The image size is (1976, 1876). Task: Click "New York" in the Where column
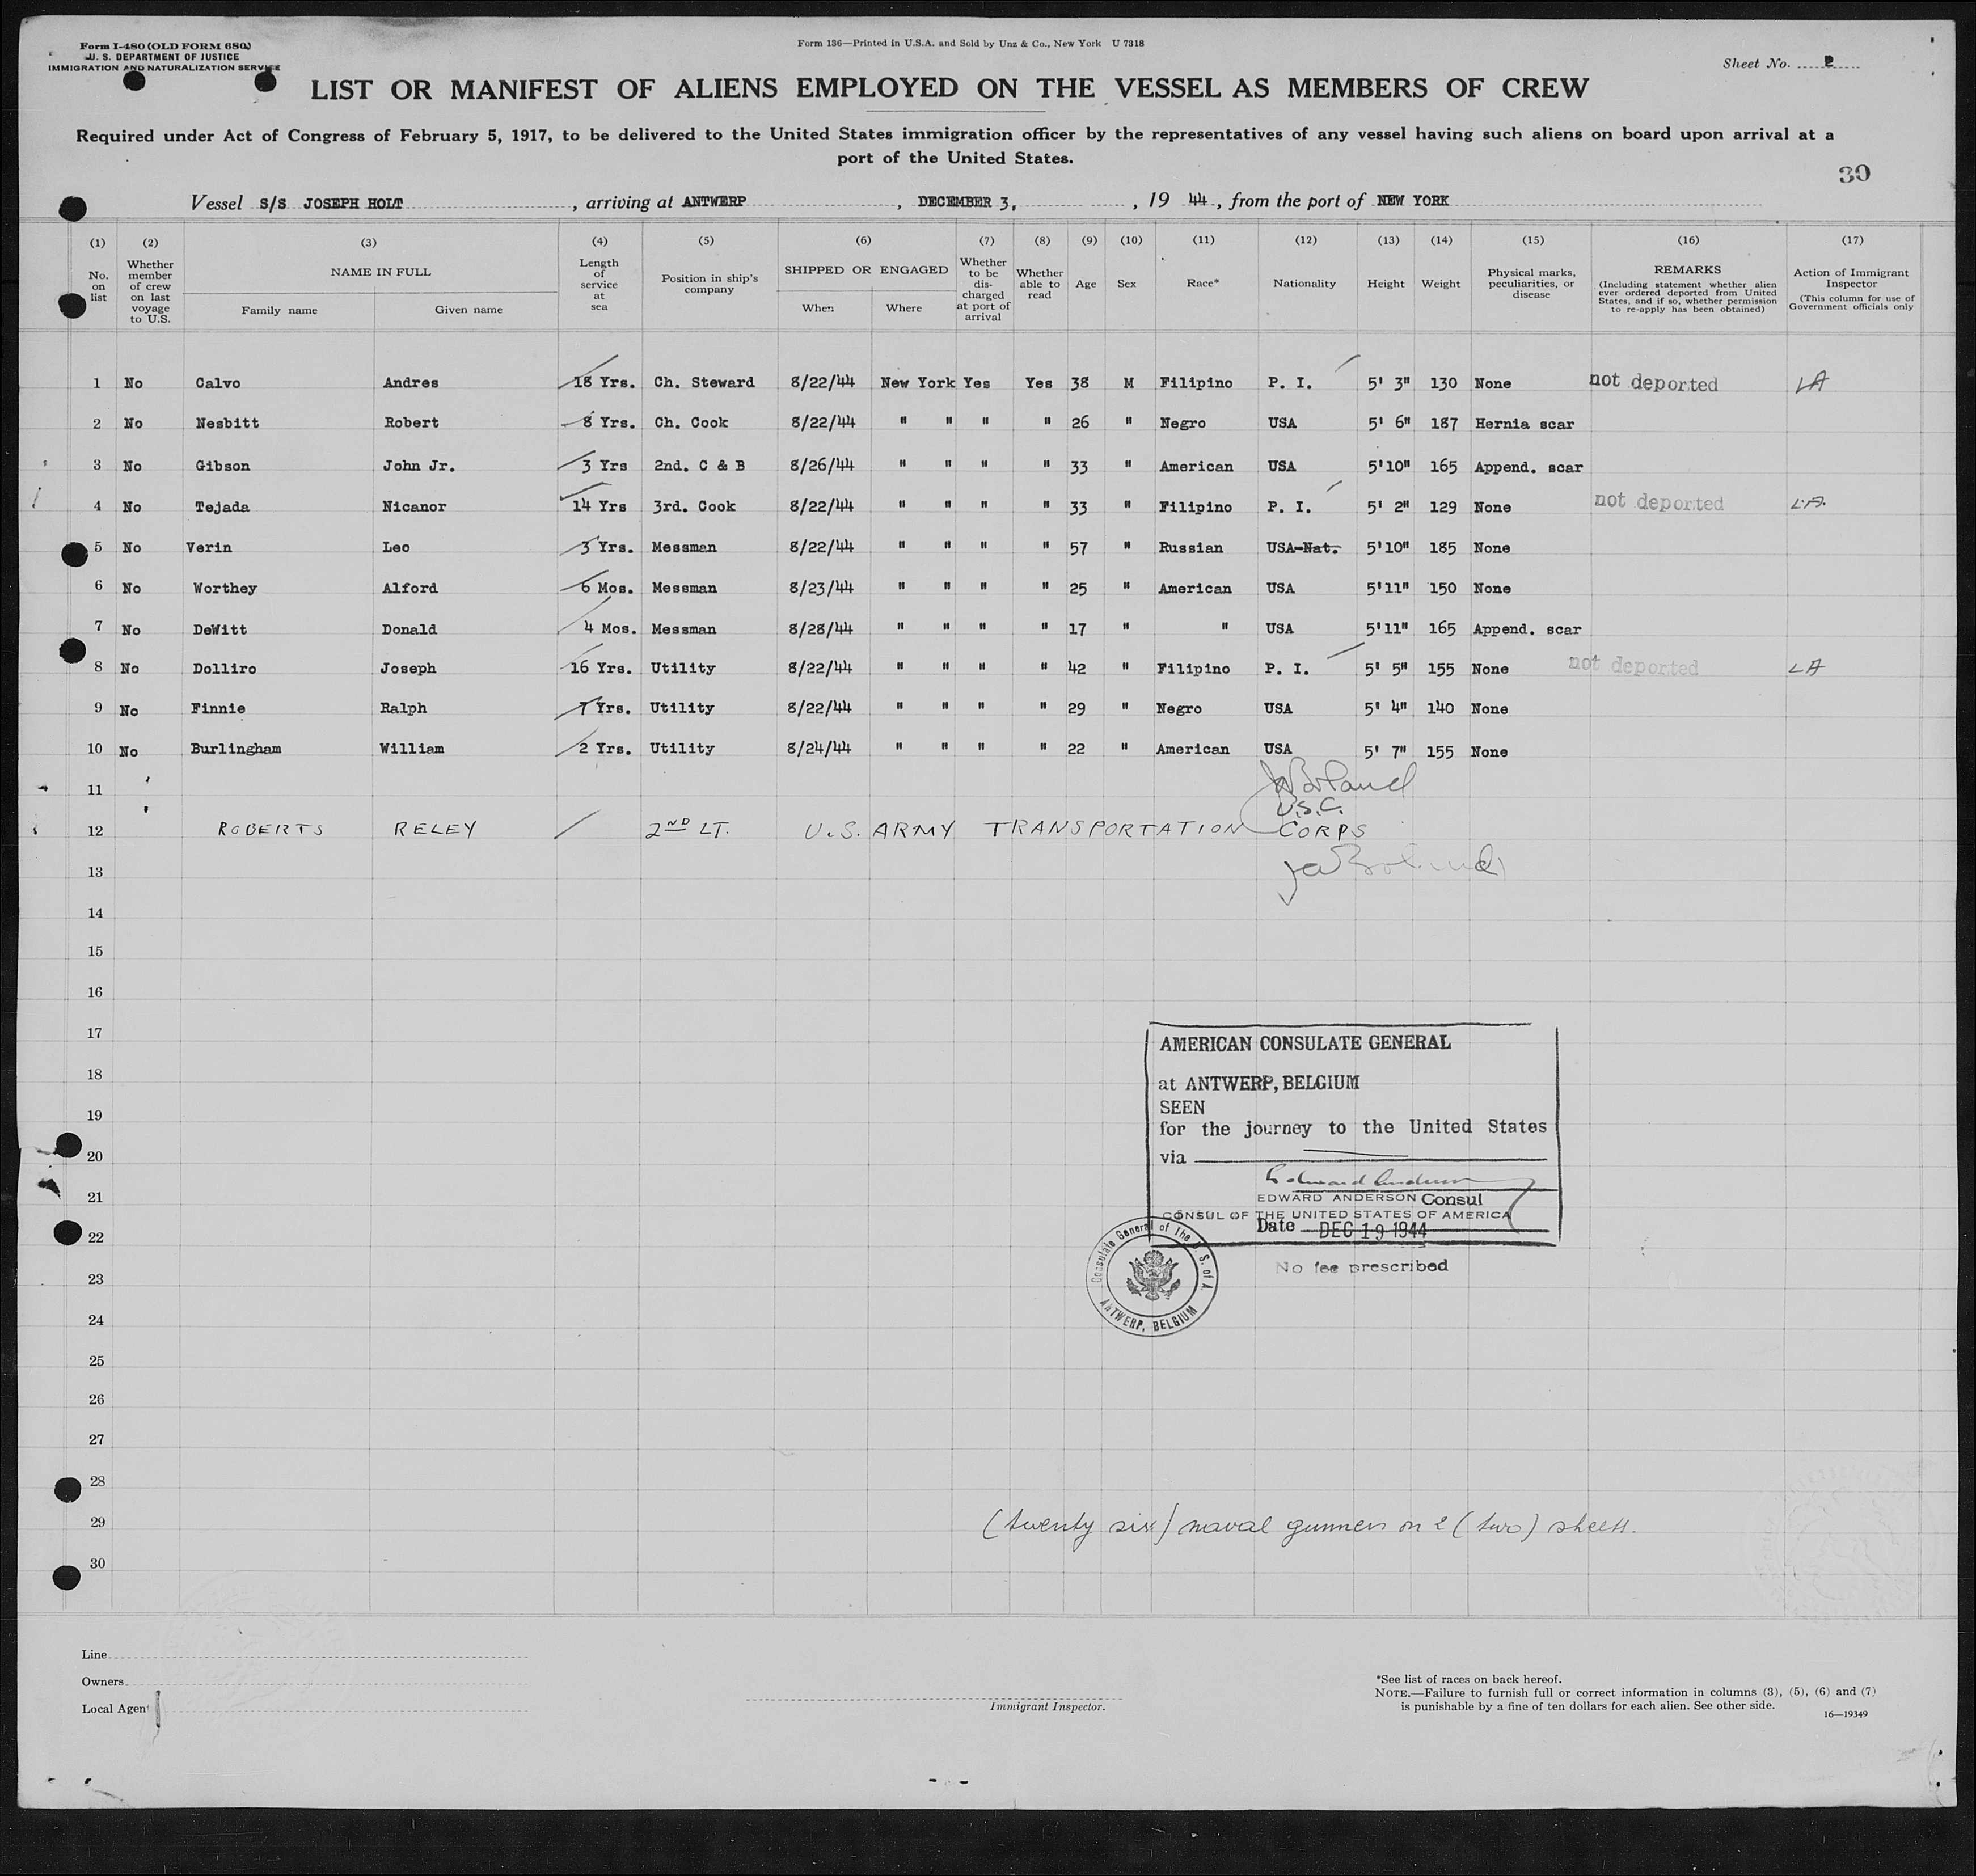tap(918, 382)
